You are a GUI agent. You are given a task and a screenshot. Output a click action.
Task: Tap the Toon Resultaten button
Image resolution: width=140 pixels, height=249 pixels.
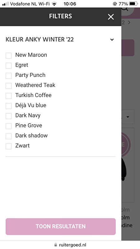pyautogui.click(x=61, y=227)
